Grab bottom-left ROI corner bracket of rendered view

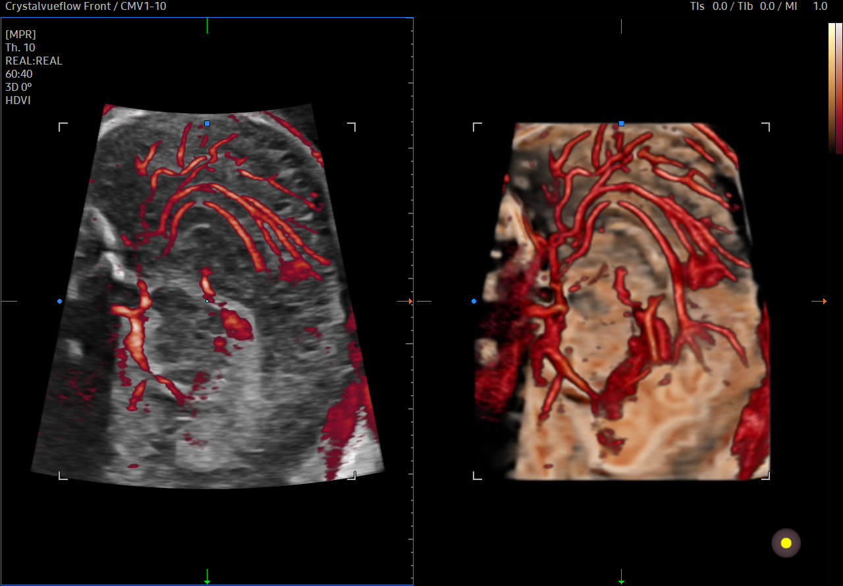click(x=477, y=475)
